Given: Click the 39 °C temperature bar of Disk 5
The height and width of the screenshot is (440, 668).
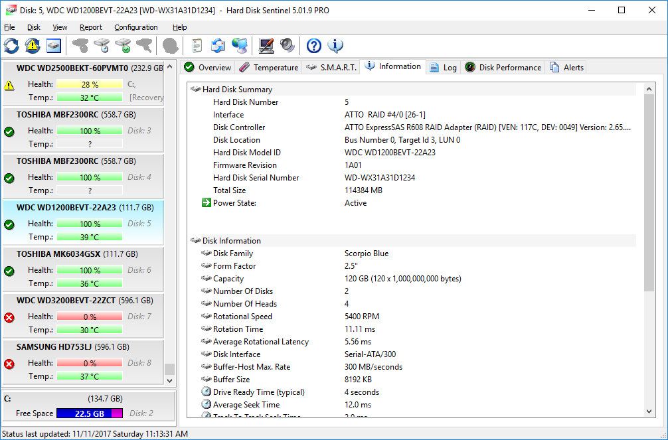Looking at the screenshot, I should tap(90, 237).
